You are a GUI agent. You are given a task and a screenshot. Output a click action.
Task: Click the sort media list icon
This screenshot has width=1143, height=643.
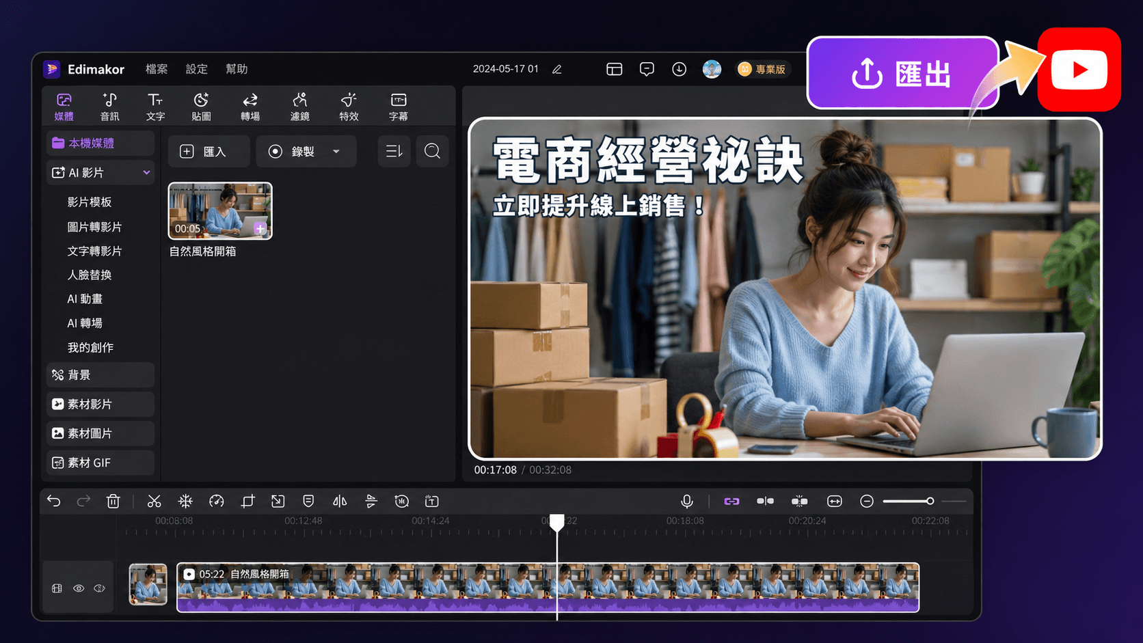[394, 151]
